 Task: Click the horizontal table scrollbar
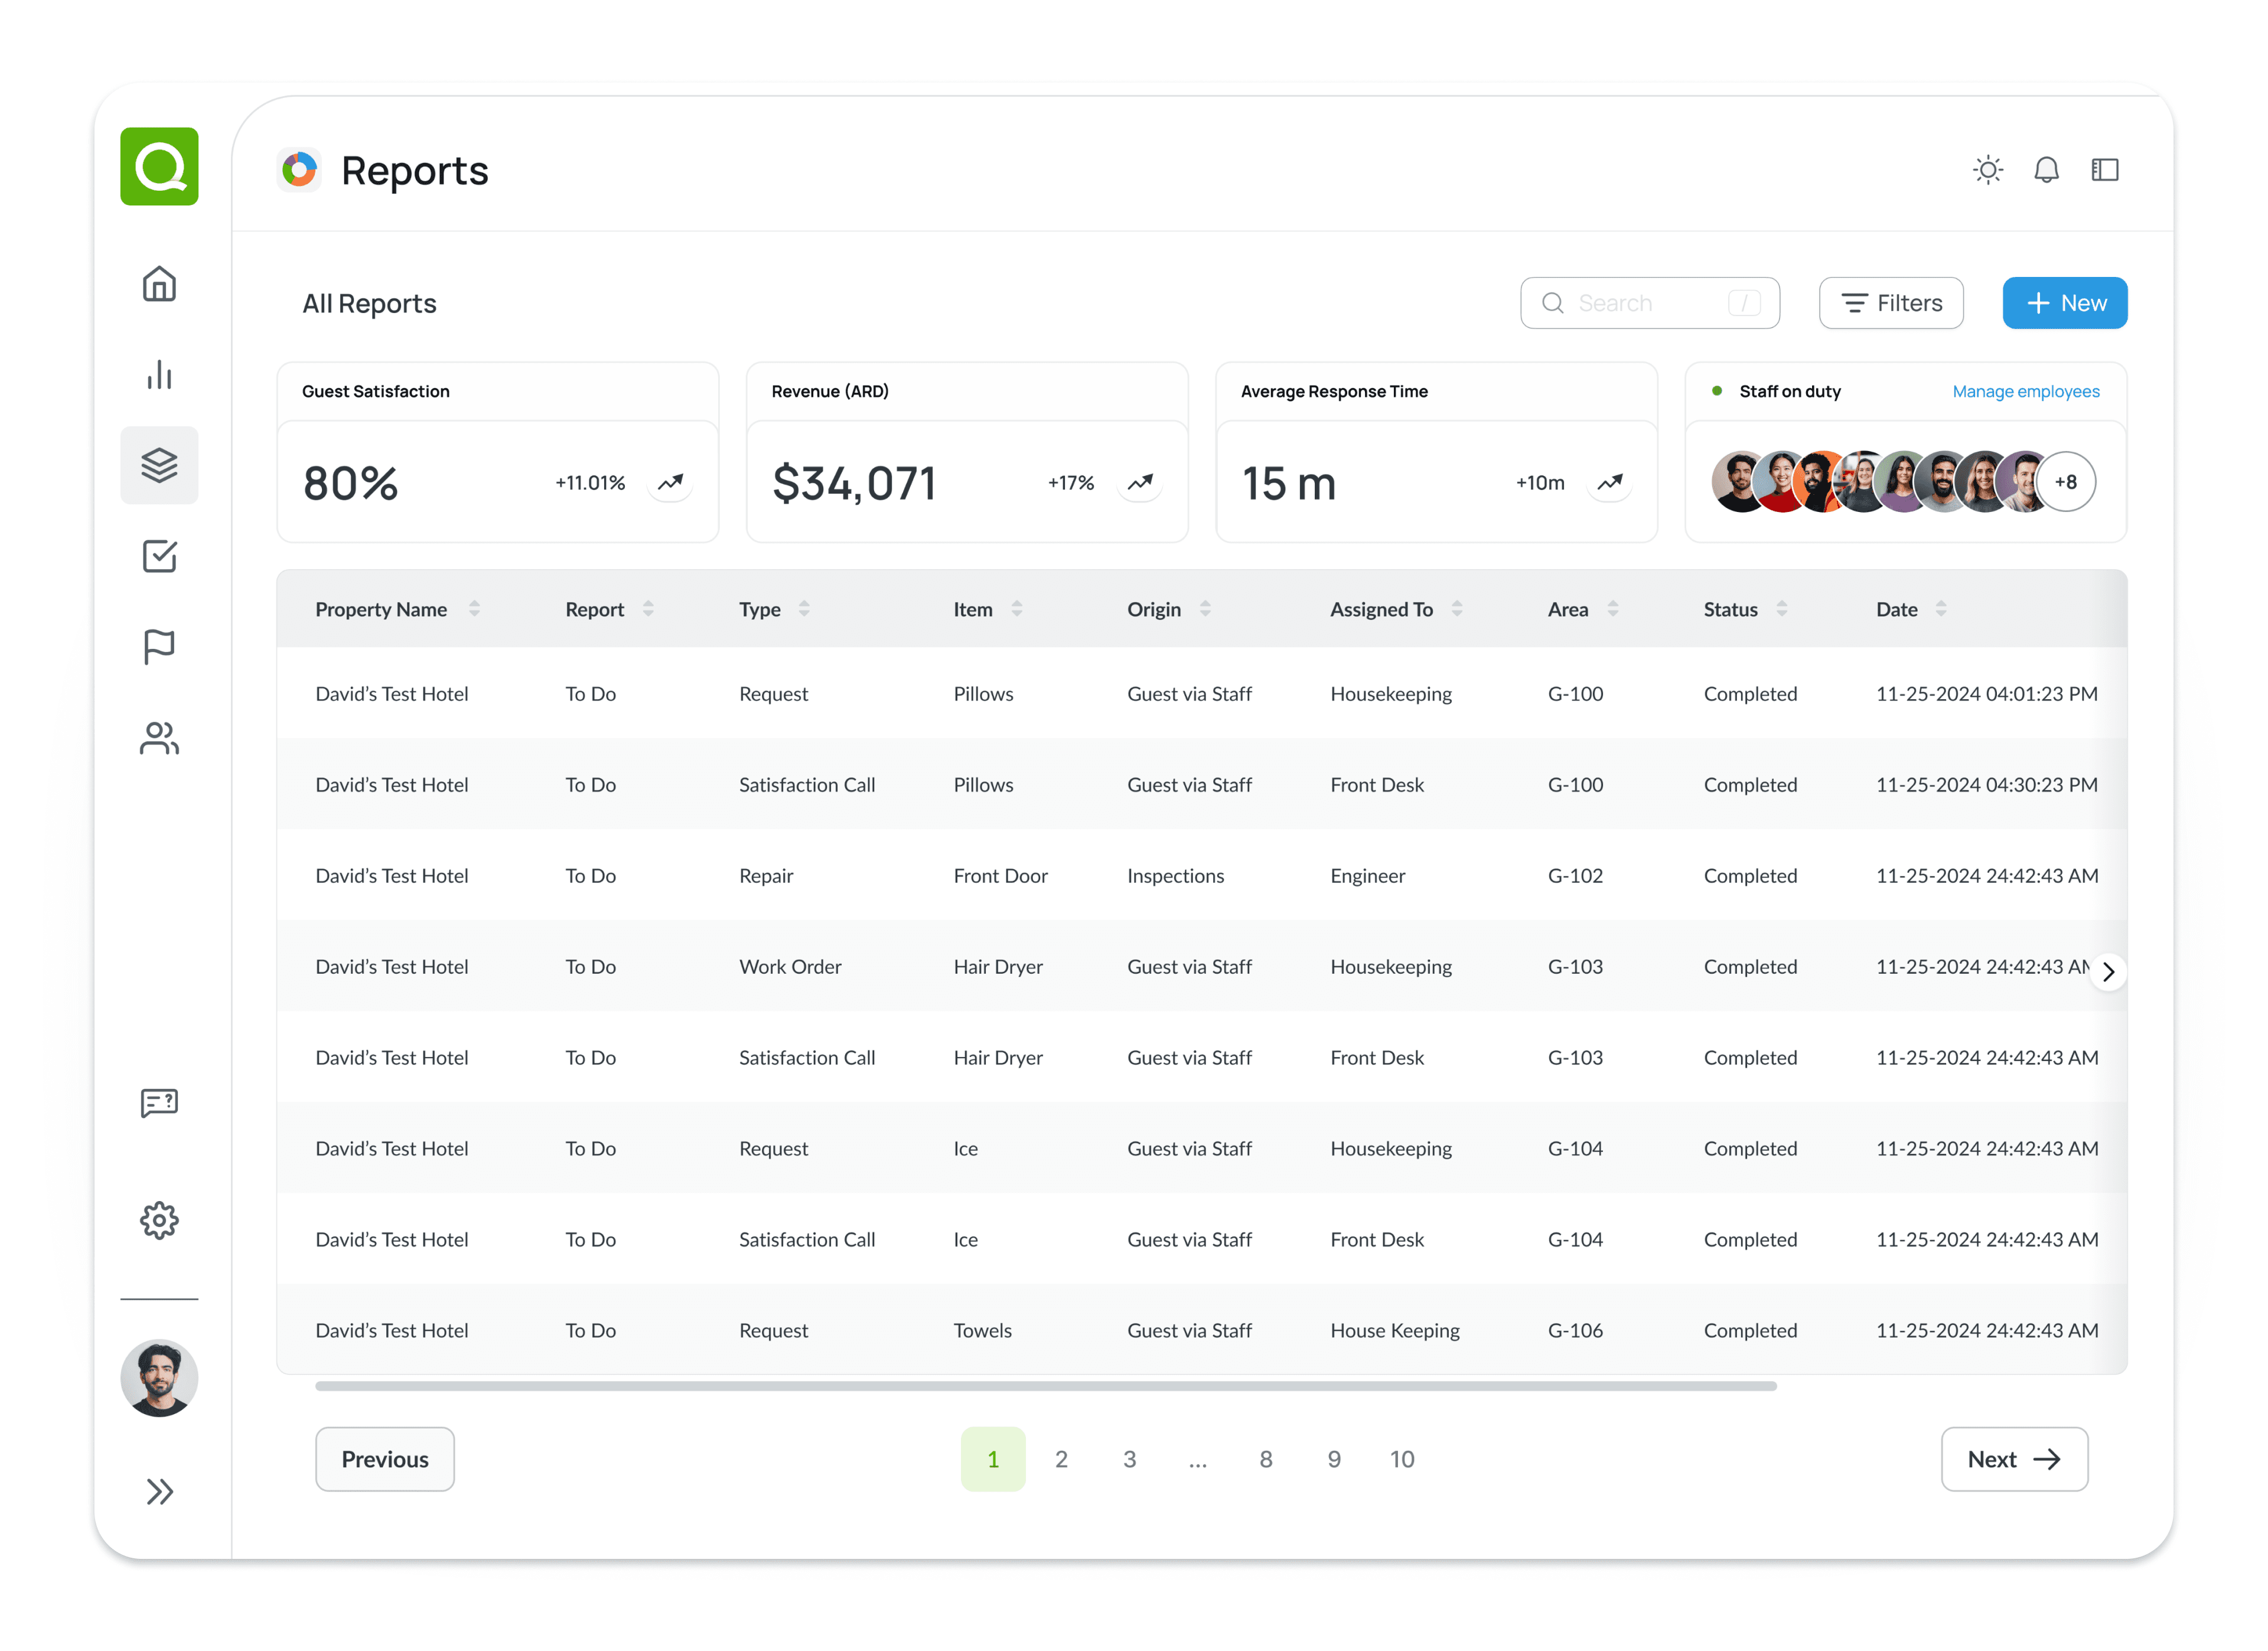[1045, 1386]
